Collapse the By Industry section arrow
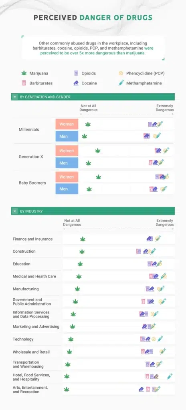This screenshot has width=186, height=410. pyautogui.click(x=14, y=211)
